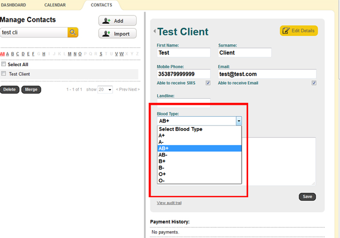Choose A- blood type option

click(x=199, y=142)
